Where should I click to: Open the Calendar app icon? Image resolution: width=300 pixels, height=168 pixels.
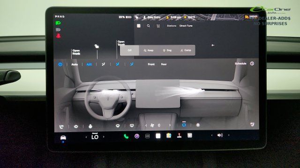click(x=189, y=135)
